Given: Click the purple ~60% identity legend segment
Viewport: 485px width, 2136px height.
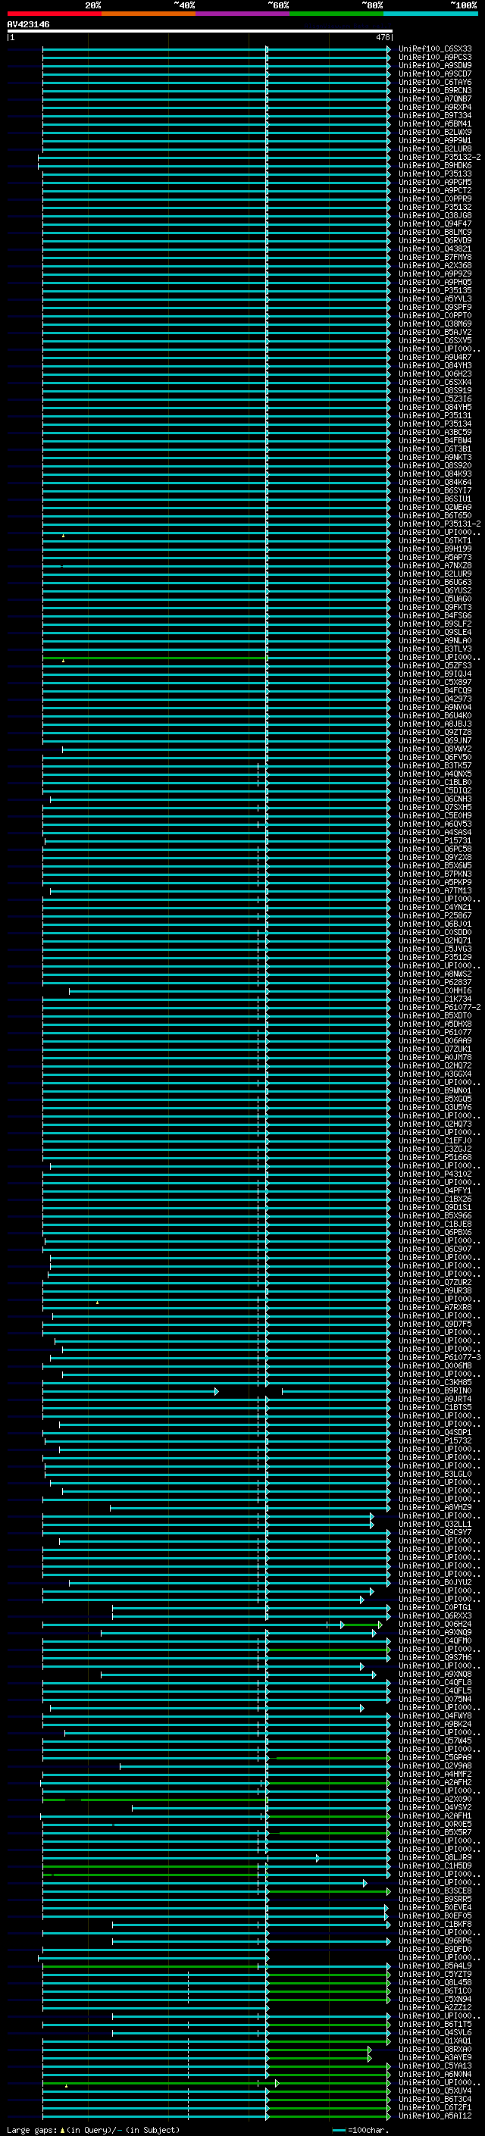Looking at the screenshot, I should [242, 14].
